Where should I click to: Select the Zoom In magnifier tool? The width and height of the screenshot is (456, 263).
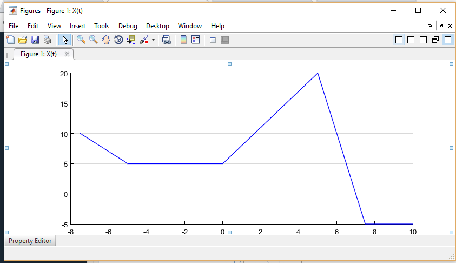(x=81, y=40)
